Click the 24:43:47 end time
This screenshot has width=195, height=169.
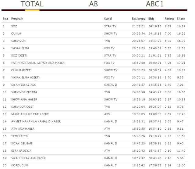point(155,92)
